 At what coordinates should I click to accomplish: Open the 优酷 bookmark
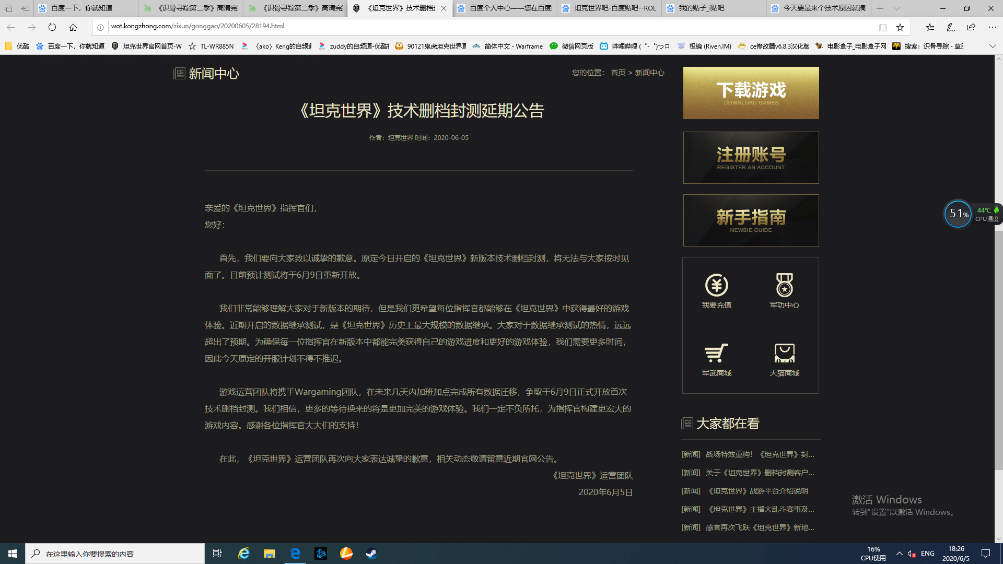pyautogui.click(x=17, y=46)
